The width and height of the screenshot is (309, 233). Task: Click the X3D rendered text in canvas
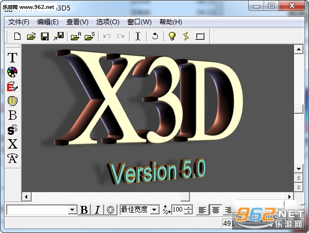click(149, 97)
